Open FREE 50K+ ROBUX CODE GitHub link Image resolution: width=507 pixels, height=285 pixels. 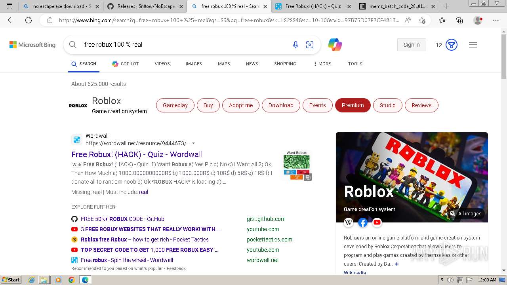coord(122,219)
